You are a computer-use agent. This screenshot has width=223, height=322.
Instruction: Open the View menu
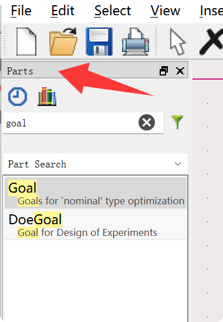pos(165,11)
